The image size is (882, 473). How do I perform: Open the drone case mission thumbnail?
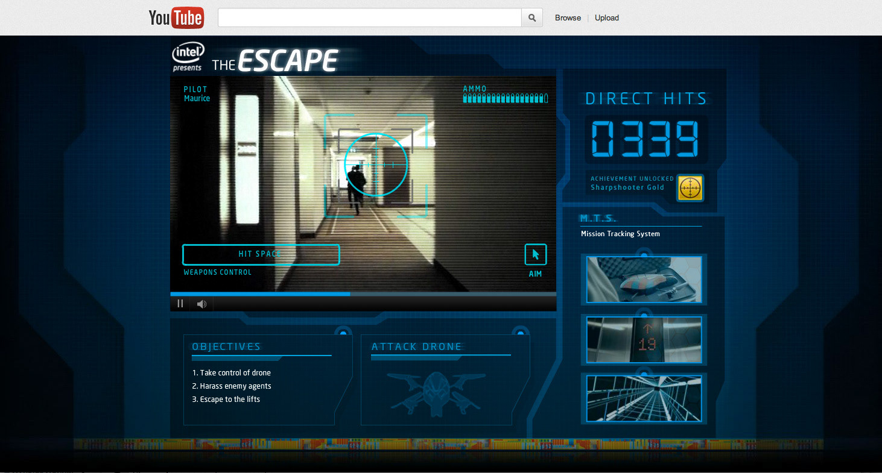pos(644,279)
